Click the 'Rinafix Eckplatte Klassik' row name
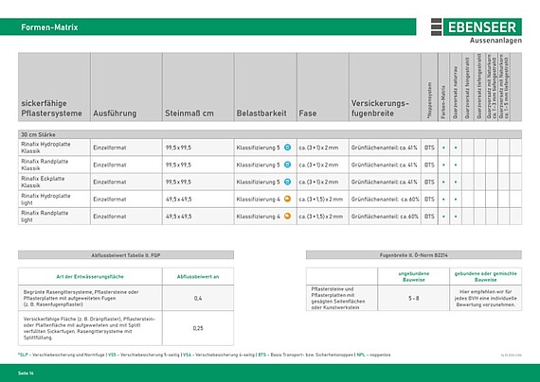This screenshot has height=382, width=540. [43, 182]
